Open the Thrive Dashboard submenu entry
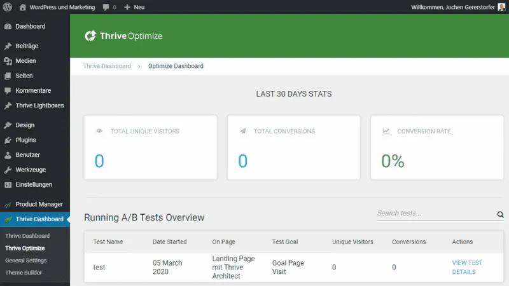The width and height of the screenshot is (509, 286). [x=27, y=236]
